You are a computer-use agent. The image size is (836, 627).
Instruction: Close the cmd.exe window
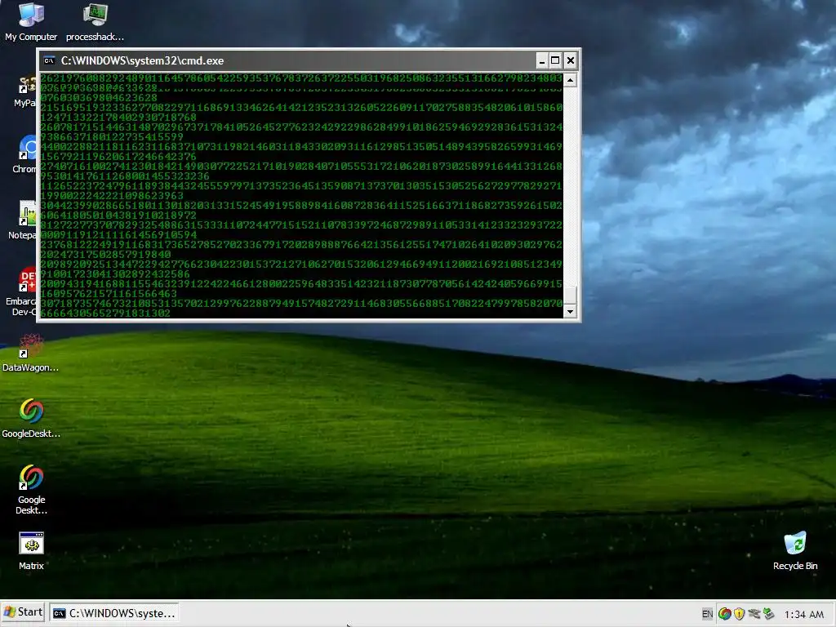pos(571,60)
